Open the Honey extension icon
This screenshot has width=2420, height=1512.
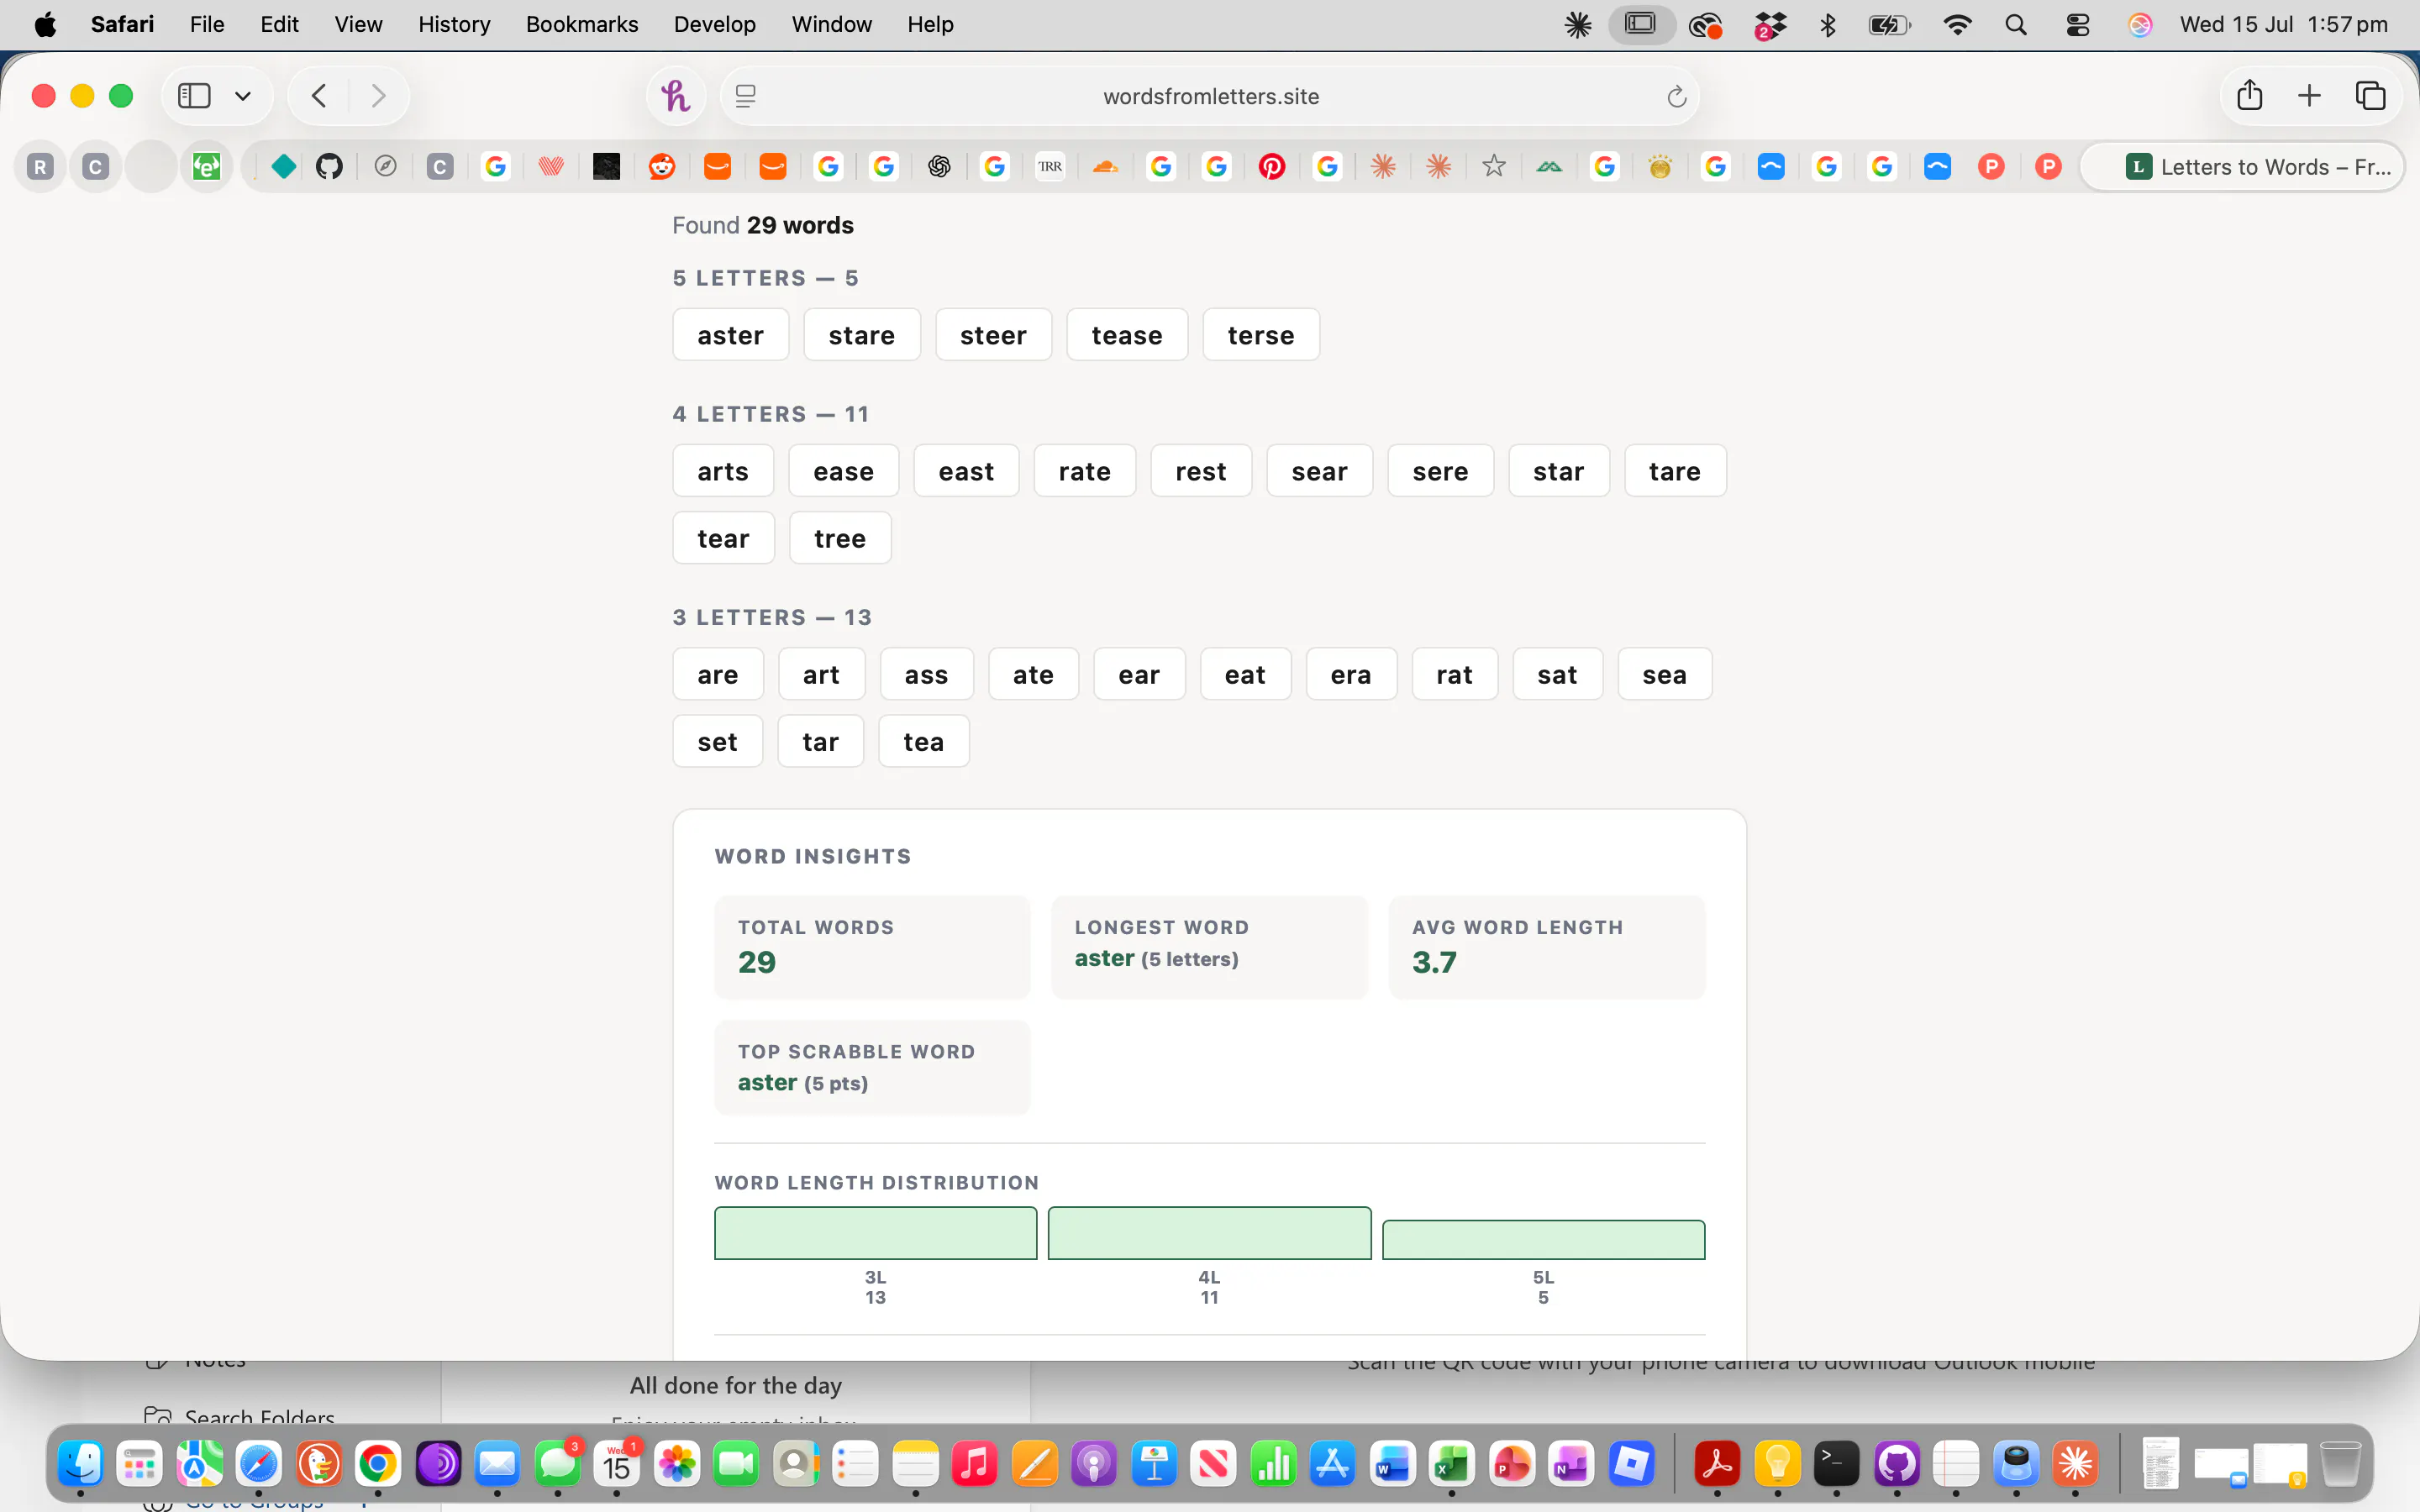675,96
